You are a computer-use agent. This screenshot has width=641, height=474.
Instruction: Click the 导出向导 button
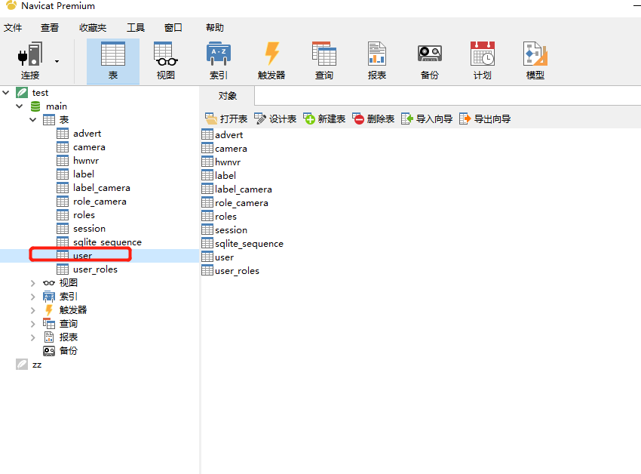pyautogui.click(x=487, y=119)
